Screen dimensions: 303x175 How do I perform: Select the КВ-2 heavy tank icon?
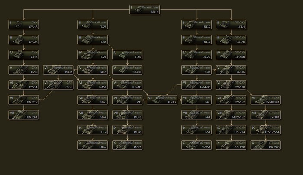pyautogui.click(x=58, y=69)
